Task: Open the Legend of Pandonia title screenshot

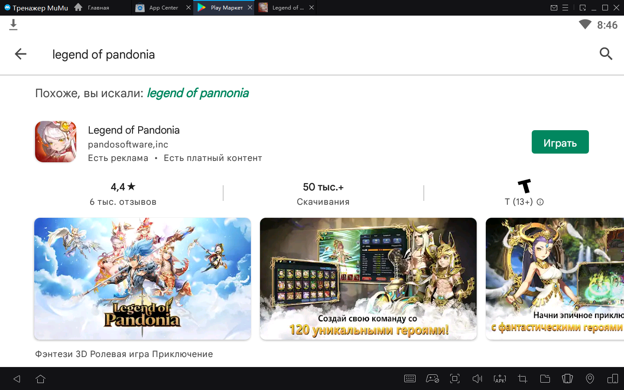Action: (143, 279)
